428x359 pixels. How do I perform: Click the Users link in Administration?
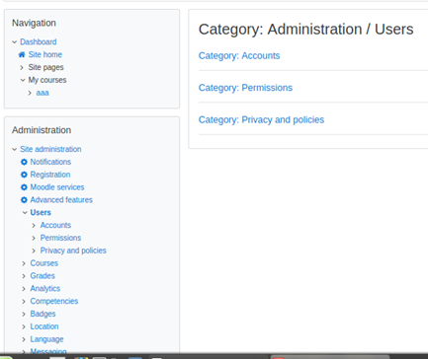pos(41,213)
